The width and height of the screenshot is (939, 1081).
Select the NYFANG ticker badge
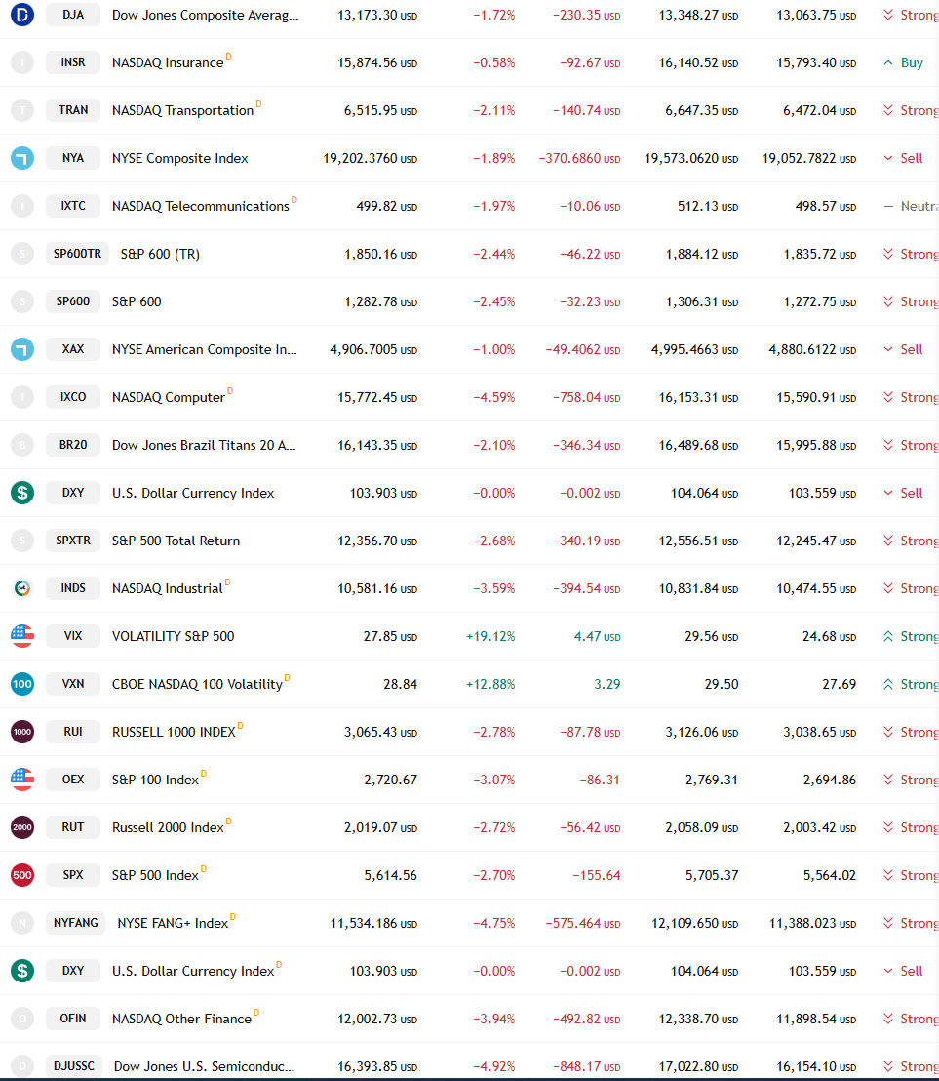75,922
